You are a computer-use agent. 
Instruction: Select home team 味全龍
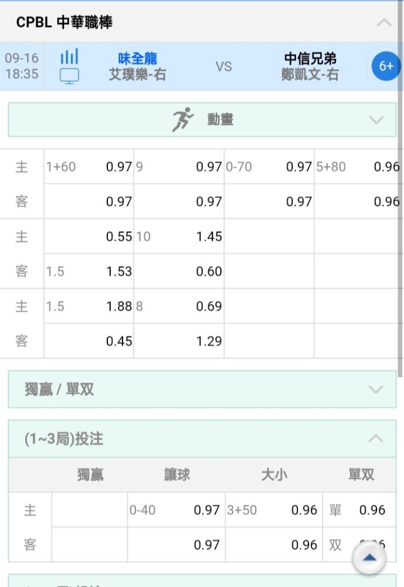(137, 58)
